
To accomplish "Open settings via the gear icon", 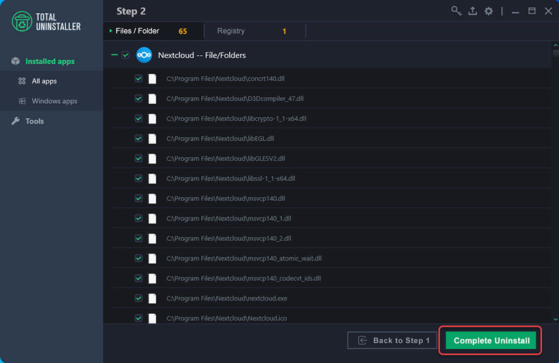I will pos(489,11).
